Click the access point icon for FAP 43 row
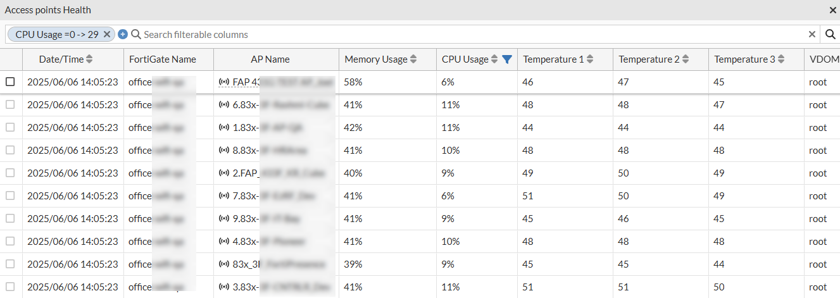This screenshot has height=298, width=840. (x=224, y=82)
